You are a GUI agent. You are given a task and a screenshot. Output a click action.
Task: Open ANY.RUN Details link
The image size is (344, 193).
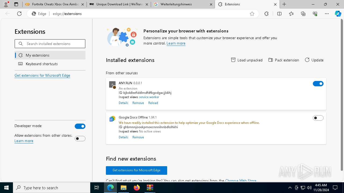[123, 103]
